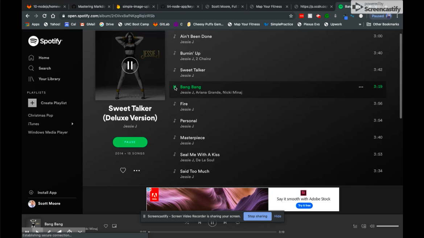Open the GitLab bookmark
Screen dimensions: 424x238
click(x=161, y=24)
